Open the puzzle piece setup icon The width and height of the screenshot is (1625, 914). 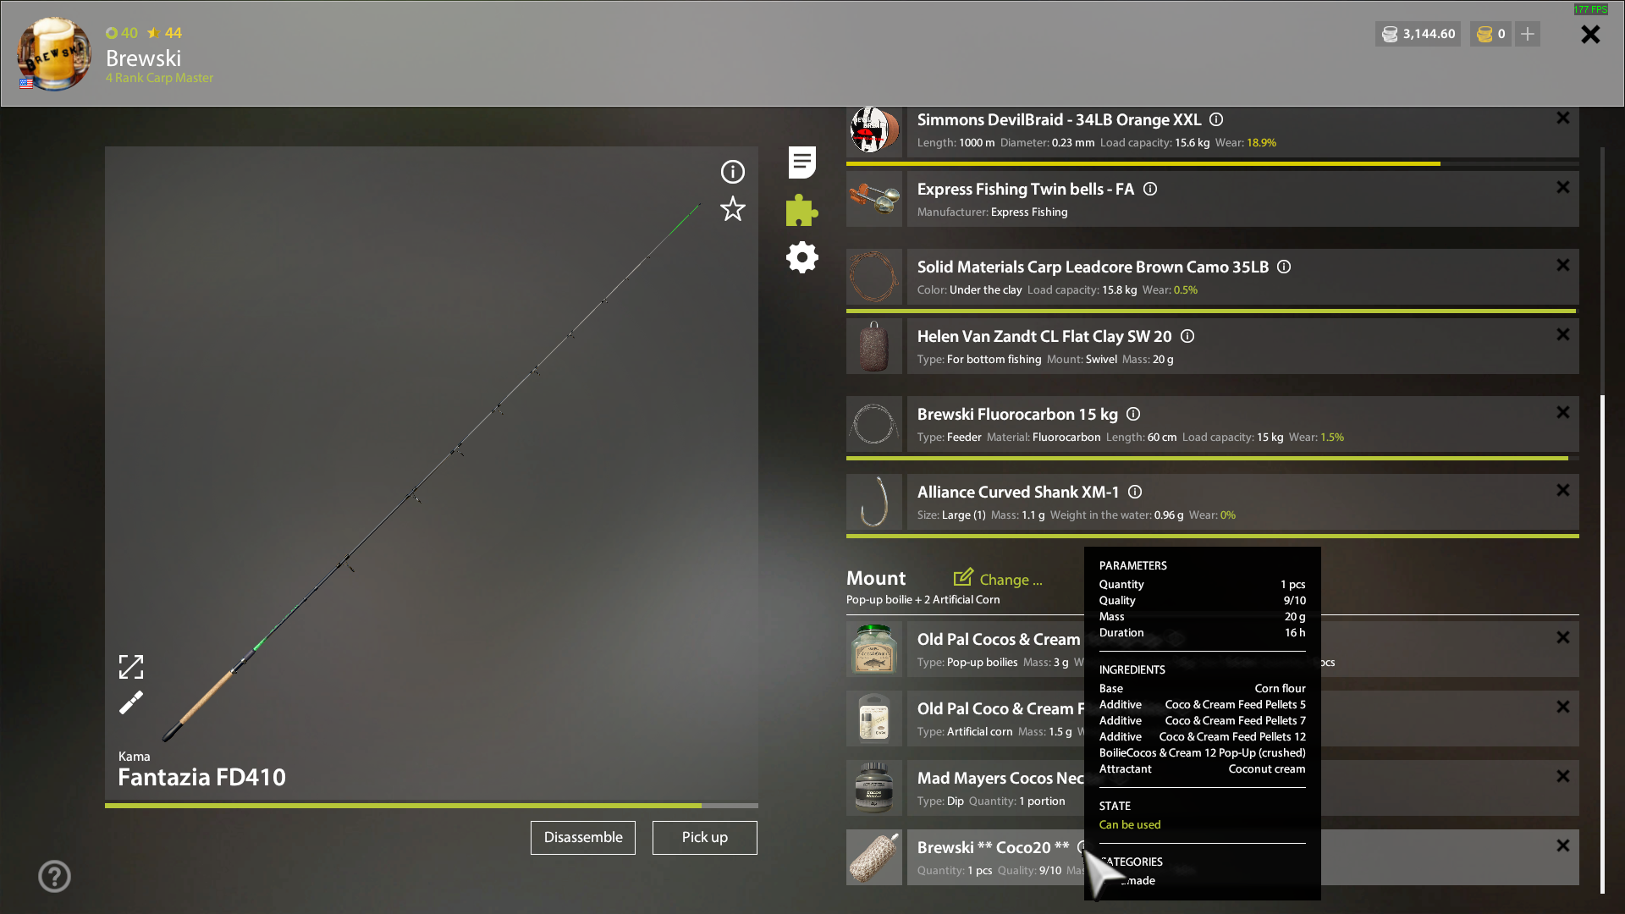coord(801,210)
